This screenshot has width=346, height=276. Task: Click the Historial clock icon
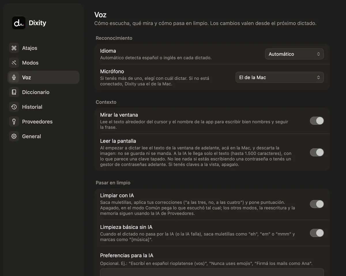(x=14, y=107)
